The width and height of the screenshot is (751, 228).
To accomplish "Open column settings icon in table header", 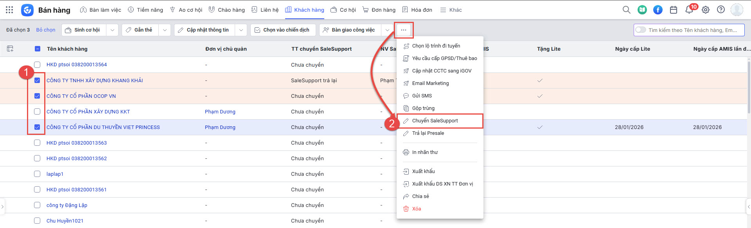I will point(10,49).
